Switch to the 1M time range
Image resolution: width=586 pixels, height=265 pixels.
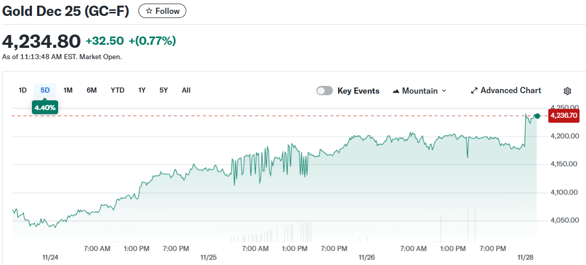click(x=68, y=90)
